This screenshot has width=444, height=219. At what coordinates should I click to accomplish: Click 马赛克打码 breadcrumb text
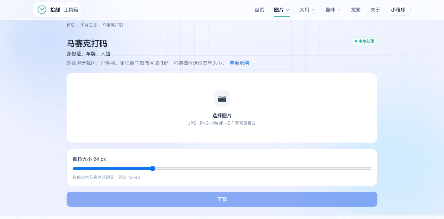(113, 25)
